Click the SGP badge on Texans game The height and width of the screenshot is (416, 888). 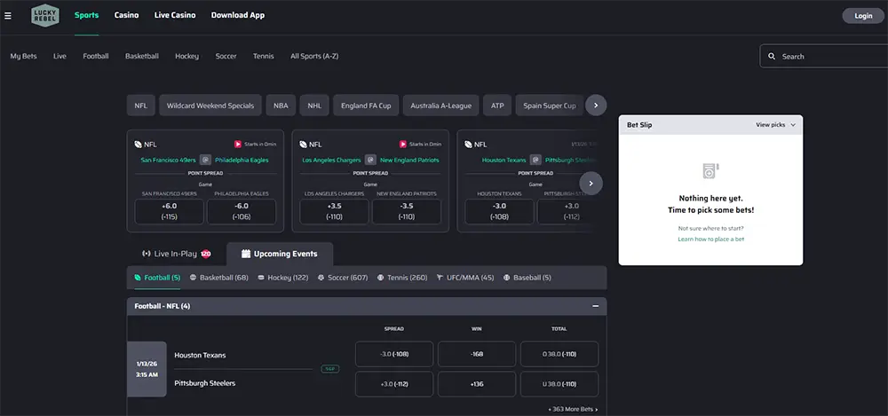(330, 368)
